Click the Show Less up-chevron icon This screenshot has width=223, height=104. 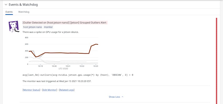pyautogui.click(x=122, y=97)
